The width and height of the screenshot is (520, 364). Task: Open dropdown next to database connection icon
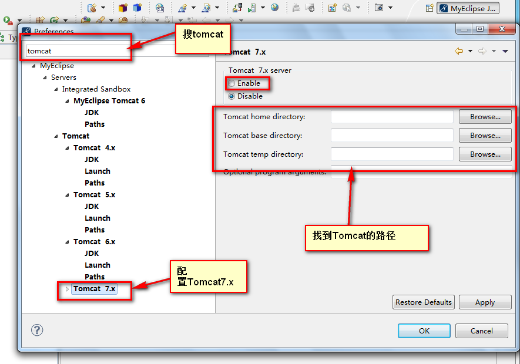[103, 8]
